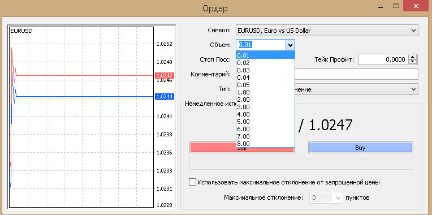Select the 0.01 volume option in list
Screen dimensions: 432x215
coord(266,55)
